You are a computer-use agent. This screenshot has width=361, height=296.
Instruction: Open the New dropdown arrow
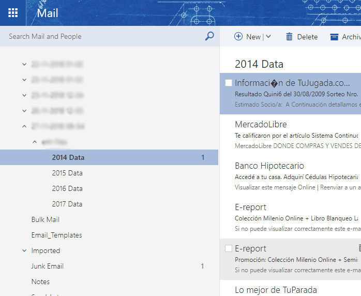268,36
